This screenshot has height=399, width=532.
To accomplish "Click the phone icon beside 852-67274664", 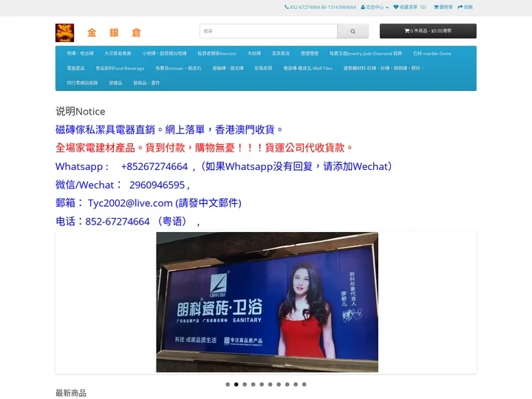I will (x=287, y=7).
